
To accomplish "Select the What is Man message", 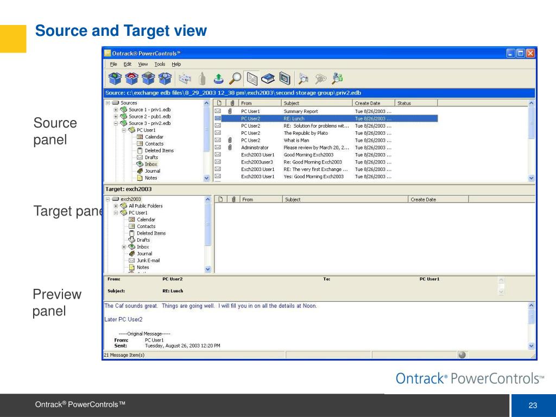I will 326,141.
